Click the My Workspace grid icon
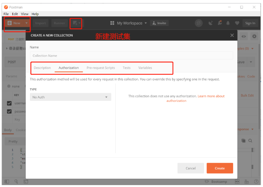The height and width of the screenshot is (187, 263). 112,23
